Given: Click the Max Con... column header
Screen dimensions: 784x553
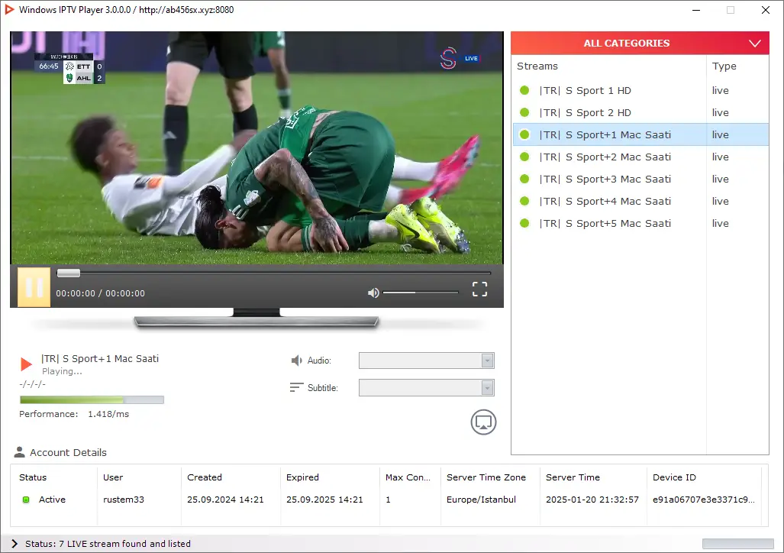Looking at the screenshot, I should [408, 477].
